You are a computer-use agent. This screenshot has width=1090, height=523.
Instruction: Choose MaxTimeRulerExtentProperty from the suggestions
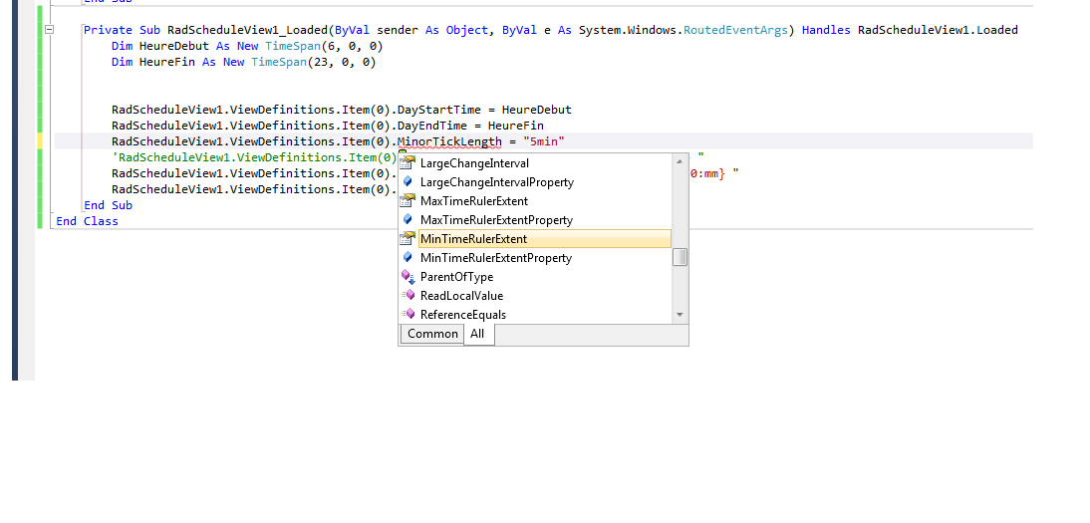click(x=496, y=220)
